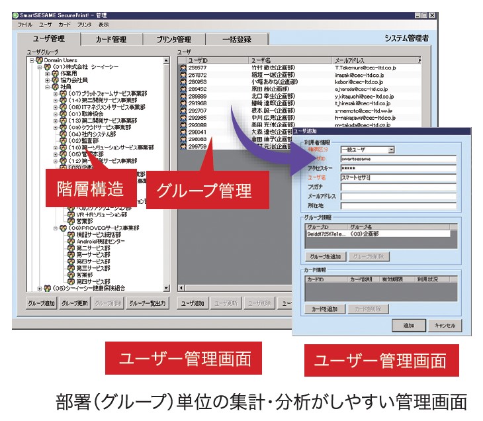Image resolution: width=483 pixels, height=421 pixels.
Task: Open the カード menu
Action: click(64, 24)
